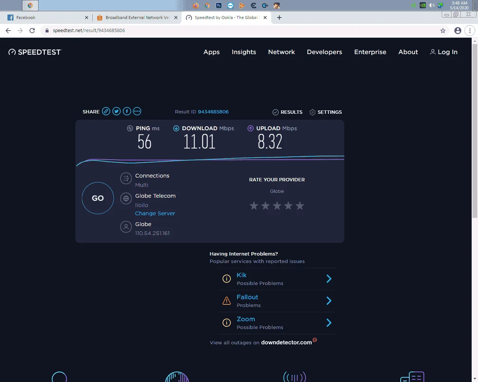Image resolution: width=478 pixels, height=382 pixels.
Task: Open the Enterprise menu
Action: [x=370, y=52]
